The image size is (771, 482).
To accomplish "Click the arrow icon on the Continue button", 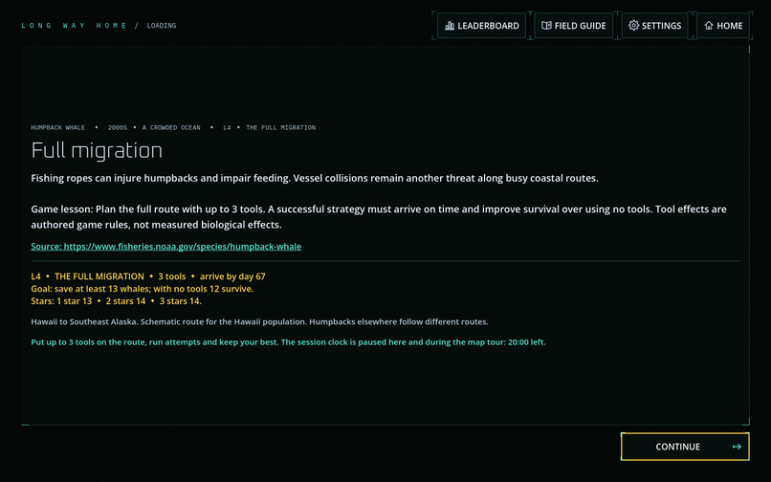I will (737, 447).
